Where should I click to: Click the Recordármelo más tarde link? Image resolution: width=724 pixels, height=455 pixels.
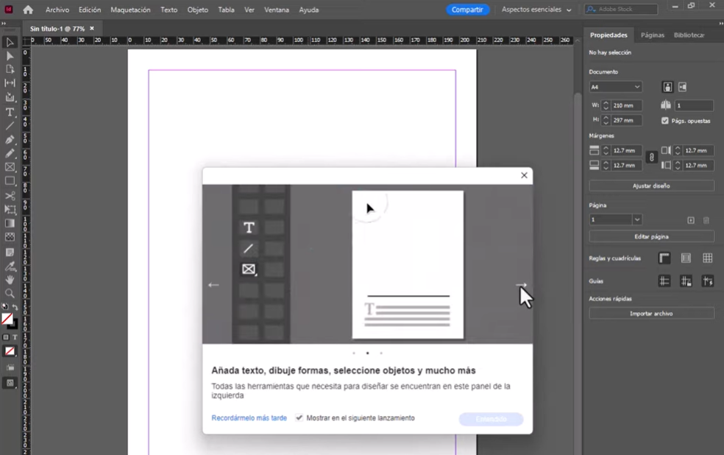tap(249, 417)
